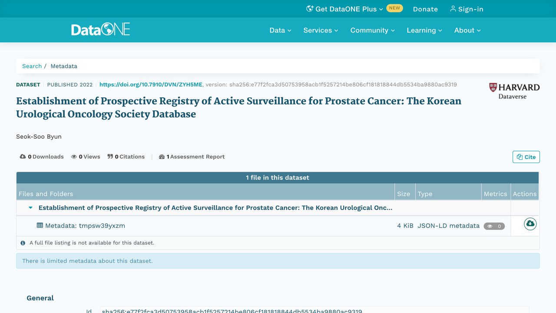Click the author name Seok-Soo Byun

[x=39, y=137]
